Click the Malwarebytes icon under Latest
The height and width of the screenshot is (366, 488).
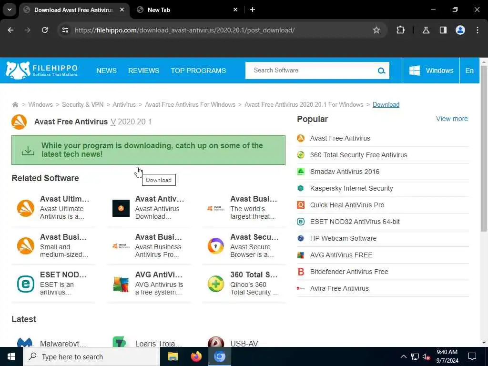tap(25, 342)
